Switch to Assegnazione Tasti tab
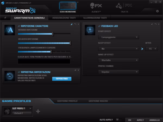The width and height of the screenshot is (163, 122). (64, 18)
